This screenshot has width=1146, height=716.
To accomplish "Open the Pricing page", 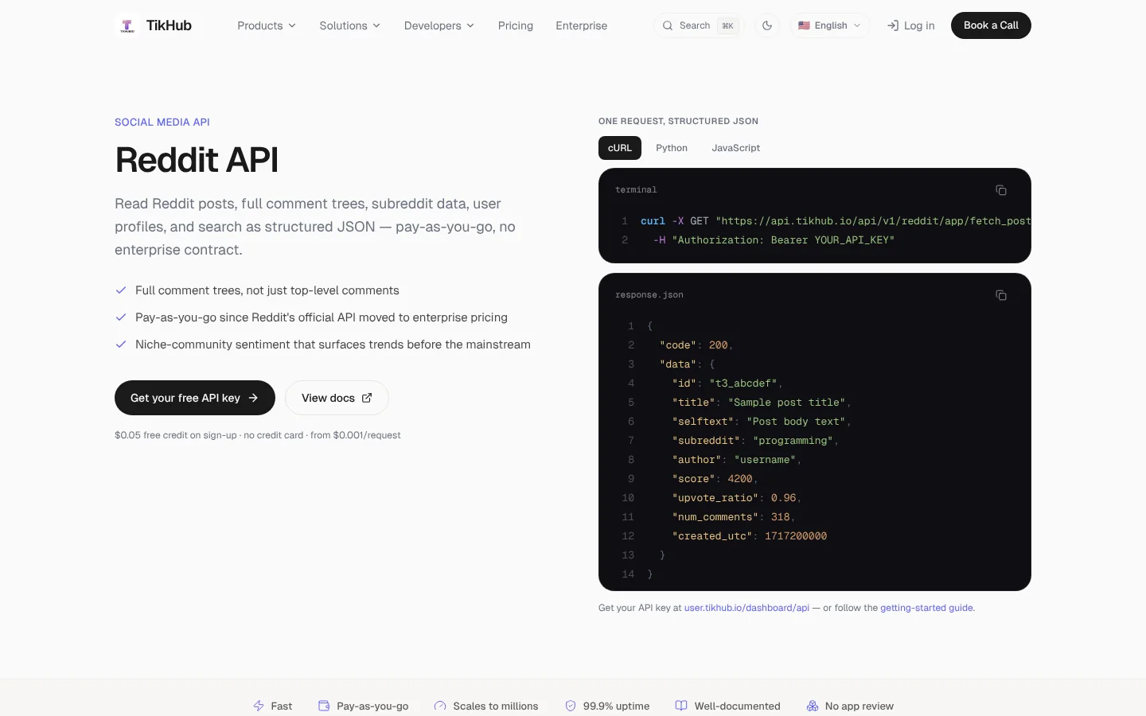I will (x=516, y=25).
